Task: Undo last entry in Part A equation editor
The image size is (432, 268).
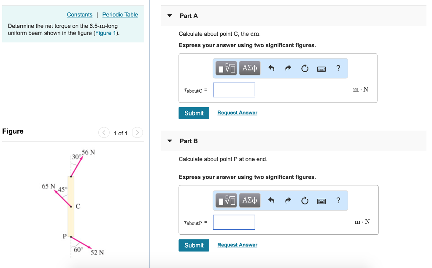Action: click(271, 68)
